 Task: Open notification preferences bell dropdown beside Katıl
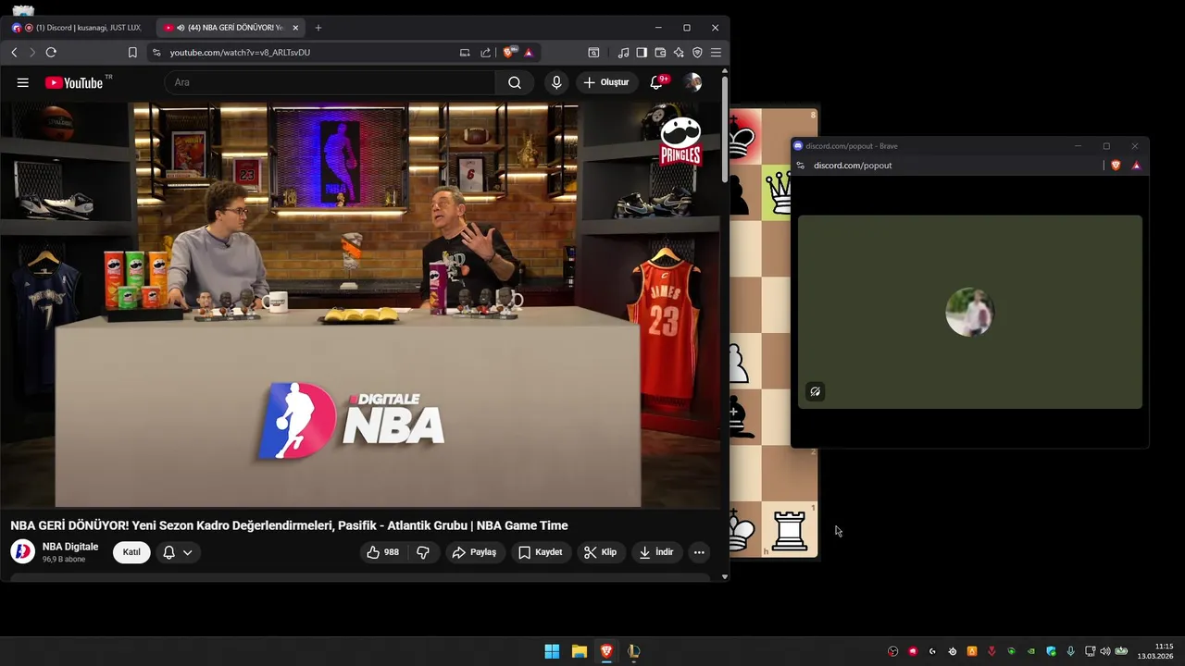(x=178, y=552)
